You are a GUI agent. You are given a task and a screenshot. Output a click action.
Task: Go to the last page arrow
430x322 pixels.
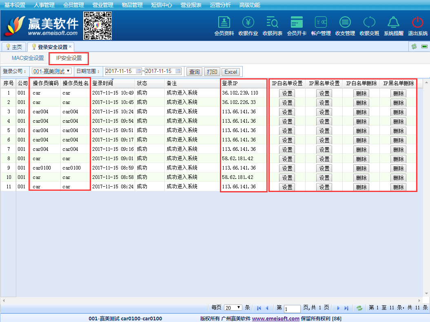coord(346,308)
